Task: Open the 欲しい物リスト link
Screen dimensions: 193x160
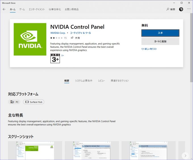Action: click(x=150, y=49)
